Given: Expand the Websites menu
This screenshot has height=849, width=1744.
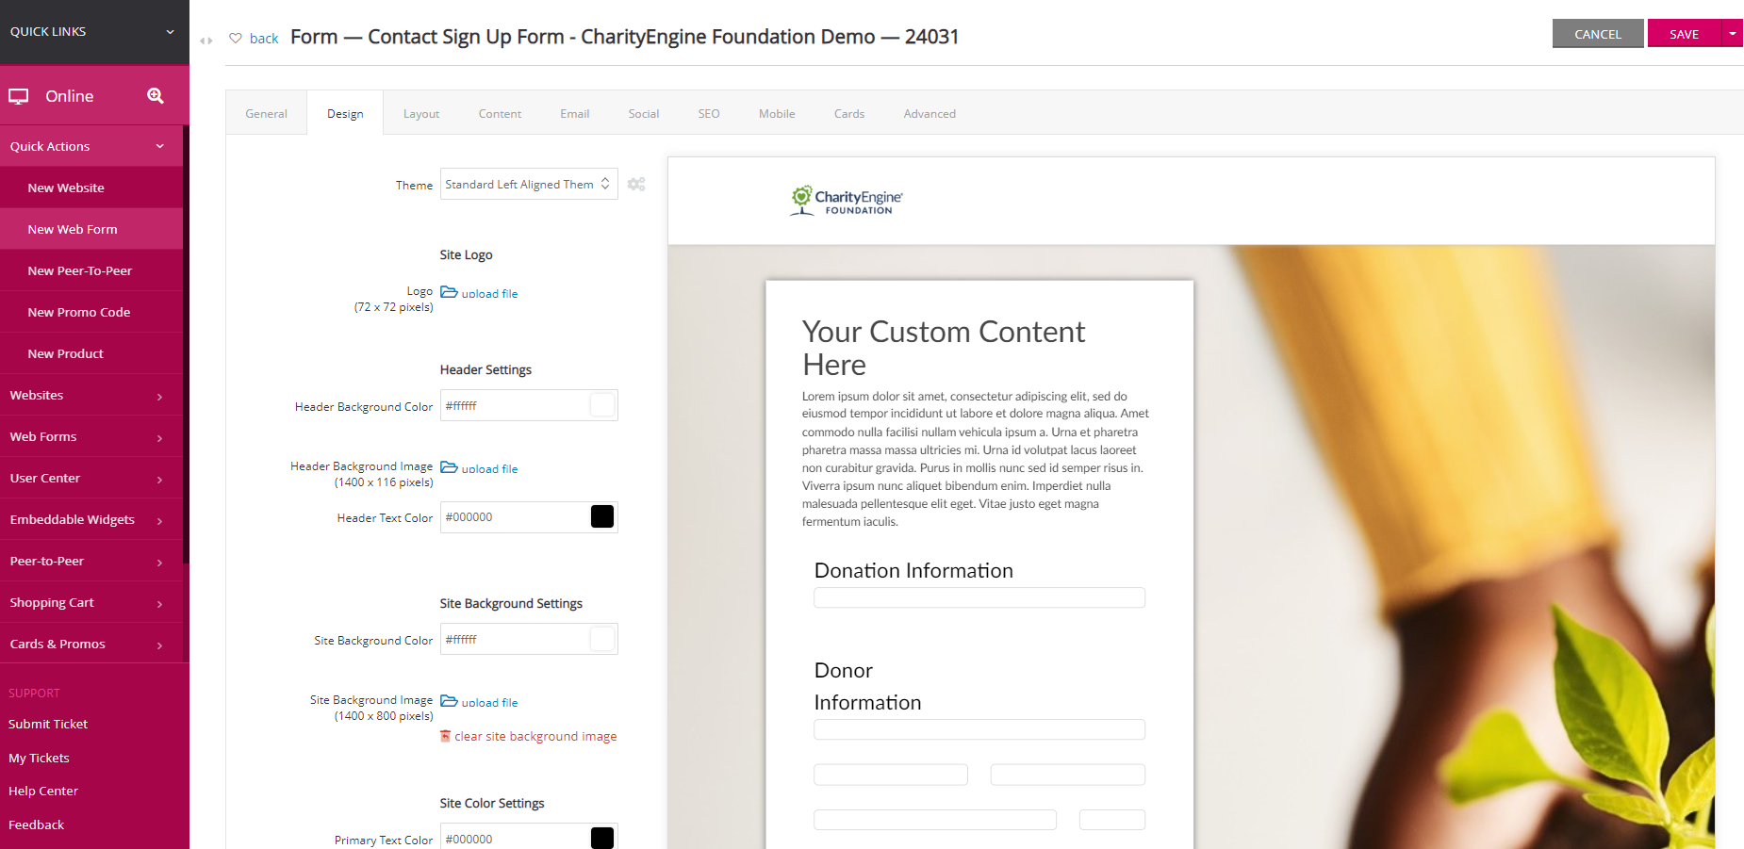Looking at the screenshot, I should coord(91,395).
